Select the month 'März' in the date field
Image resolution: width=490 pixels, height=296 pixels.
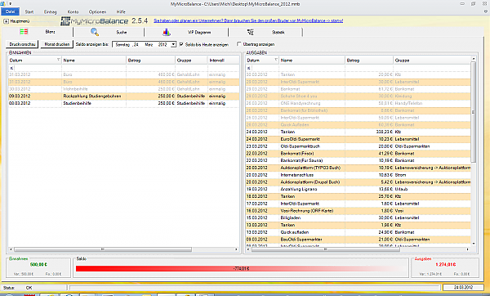(149, 44)
